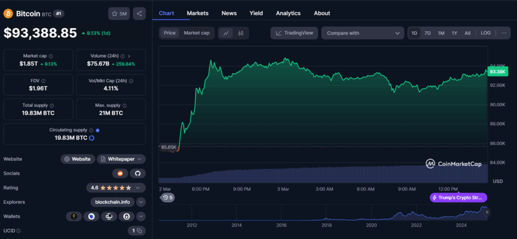The width and height of the screenshot is (517, 239).
Task: Click Circulating supply info icon
Action: (91, 130)
